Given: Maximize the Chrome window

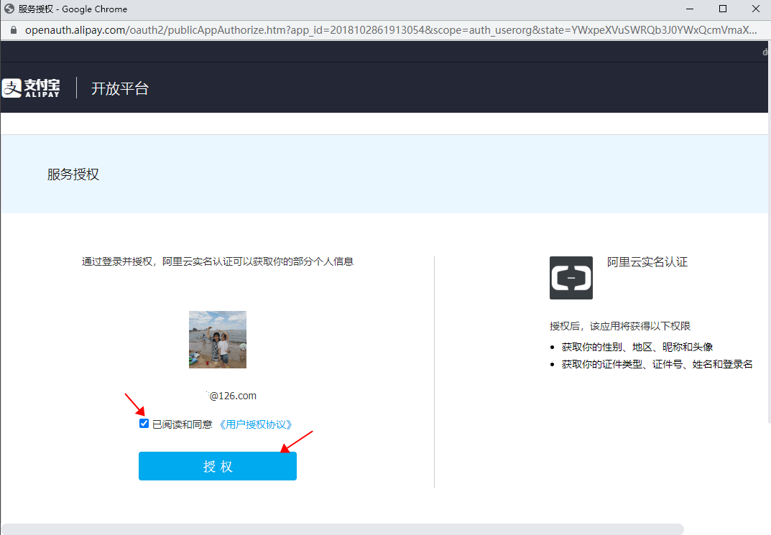Looking at the screenshot, I should click(723, 9).
